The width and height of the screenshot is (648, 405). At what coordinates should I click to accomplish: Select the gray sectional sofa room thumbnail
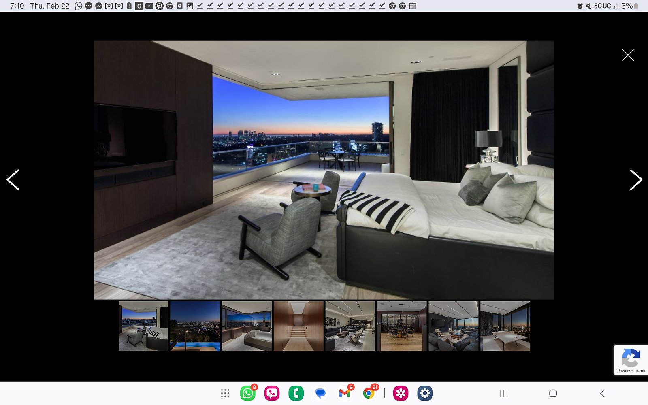tap(453, 326)
